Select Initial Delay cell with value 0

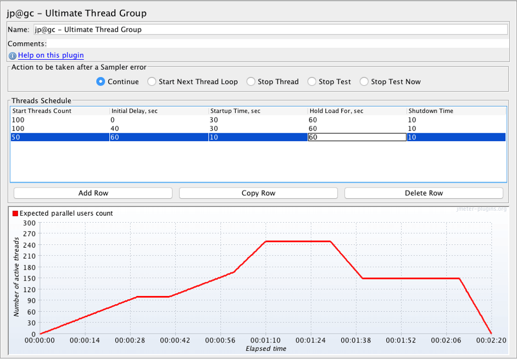click(159, 120)
